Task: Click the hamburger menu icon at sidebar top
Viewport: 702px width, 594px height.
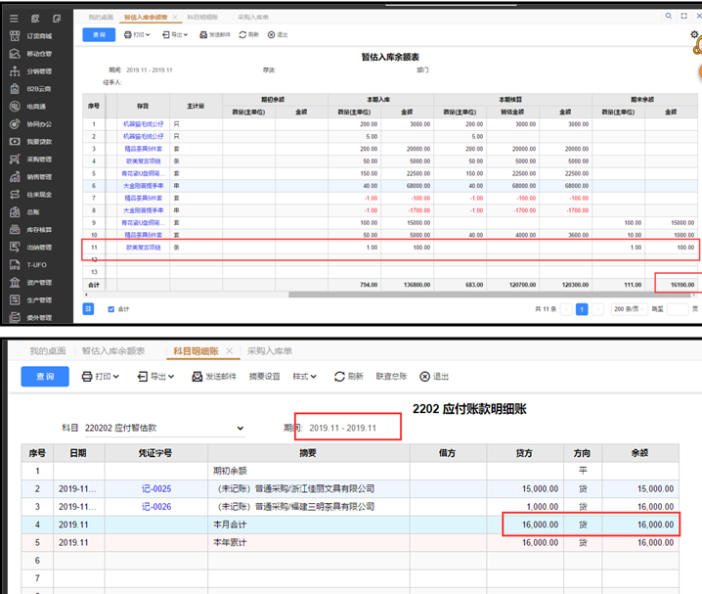Action: point(15,18)
